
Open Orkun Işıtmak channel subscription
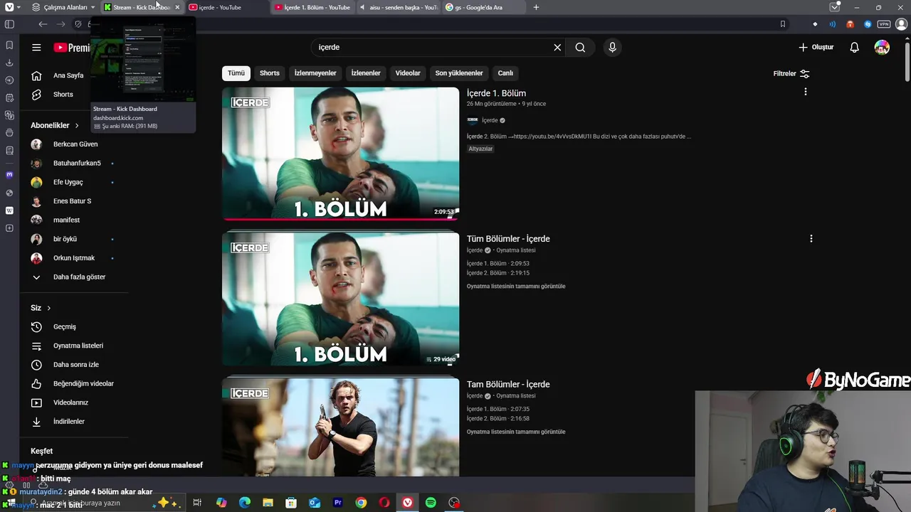[75, 258]
